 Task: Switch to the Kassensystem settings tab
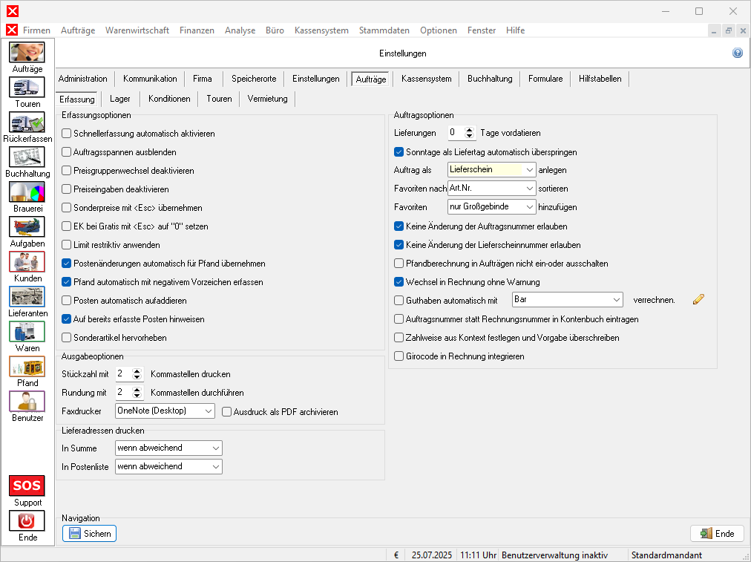coord(426,79)
